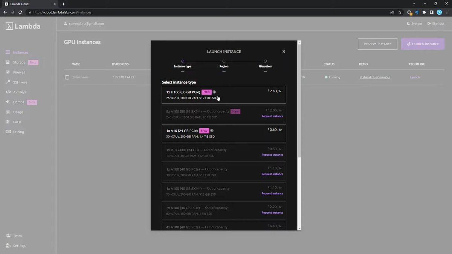
Task: Click browser back arrow
Action: [x=5, y=12]
